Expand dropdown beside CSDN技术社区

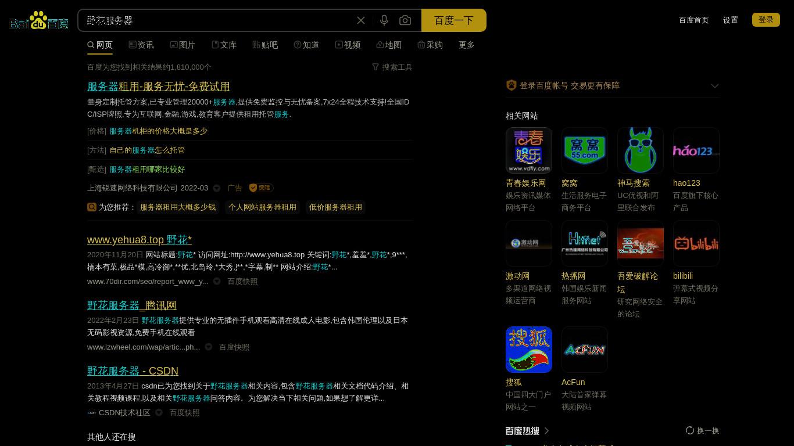pyautogui.click(x=159, y=412)
